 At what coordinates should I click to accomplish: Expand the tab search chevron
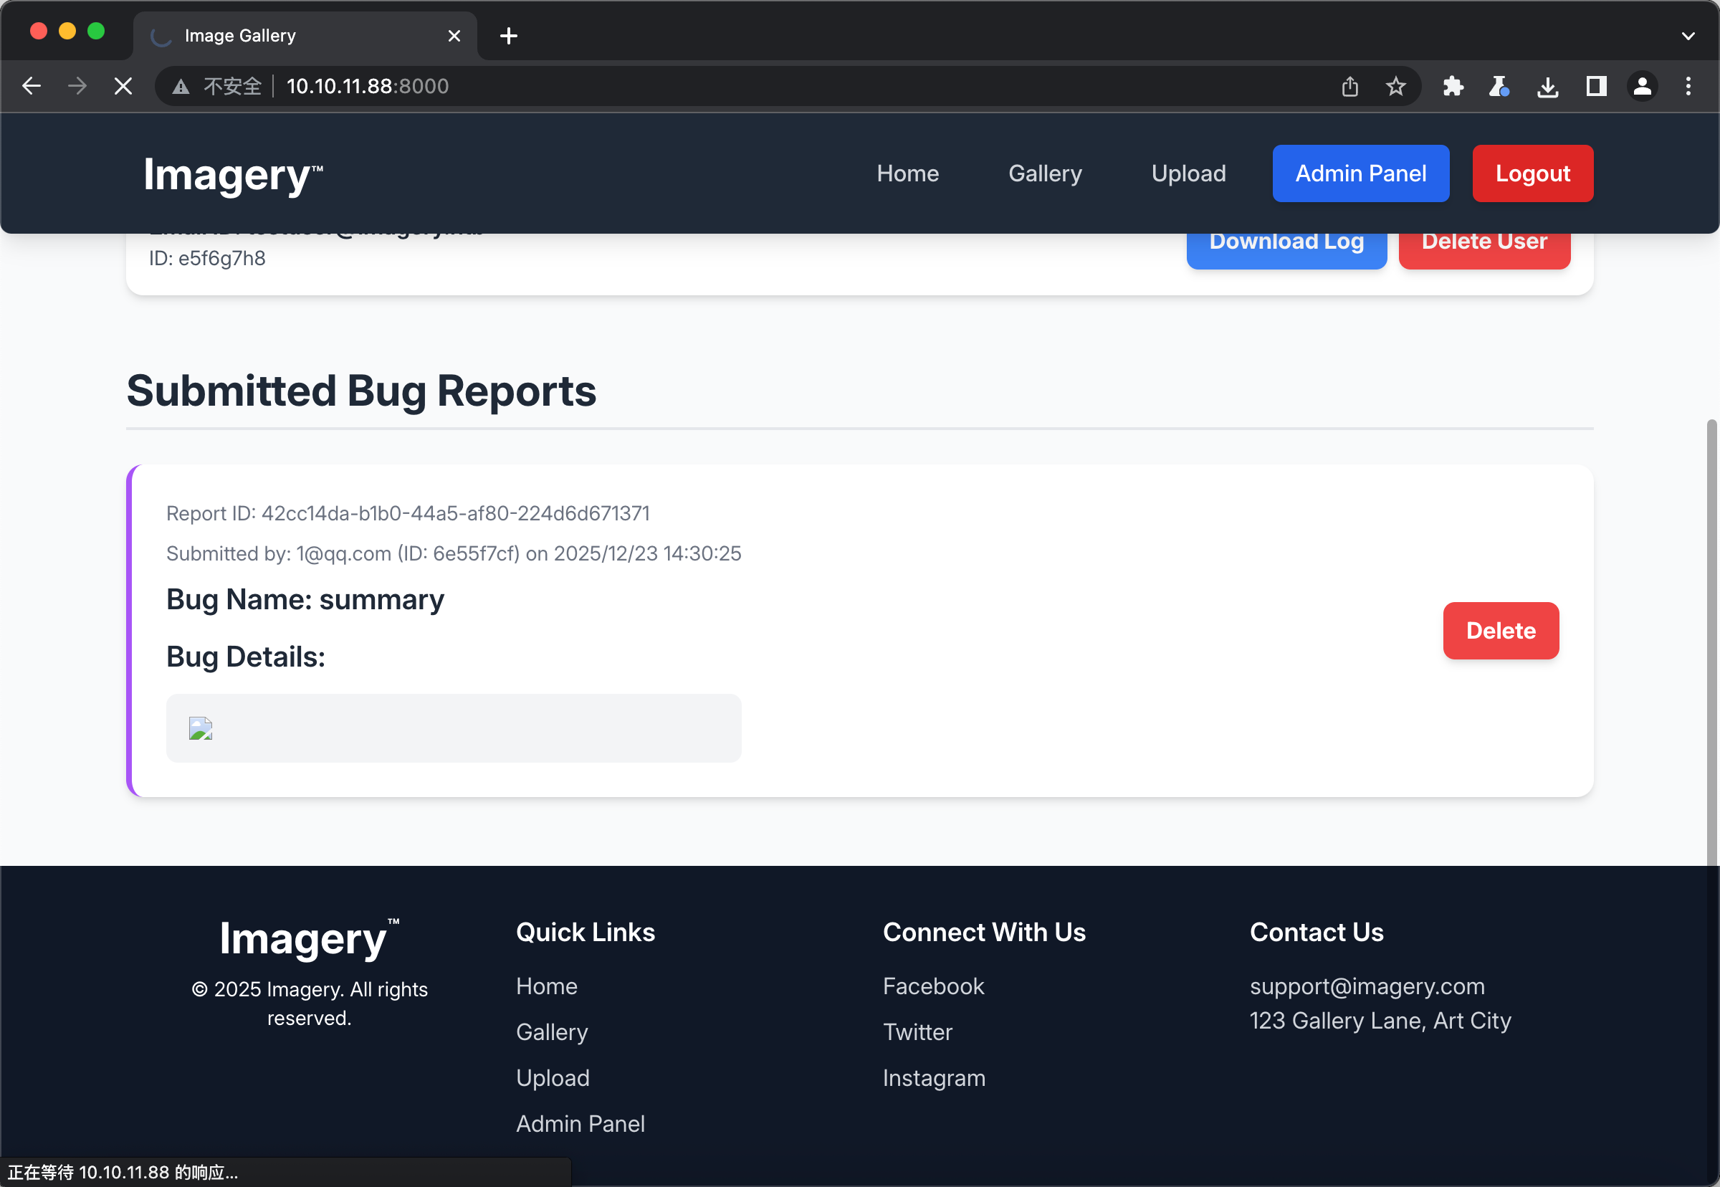(1688, 36)
